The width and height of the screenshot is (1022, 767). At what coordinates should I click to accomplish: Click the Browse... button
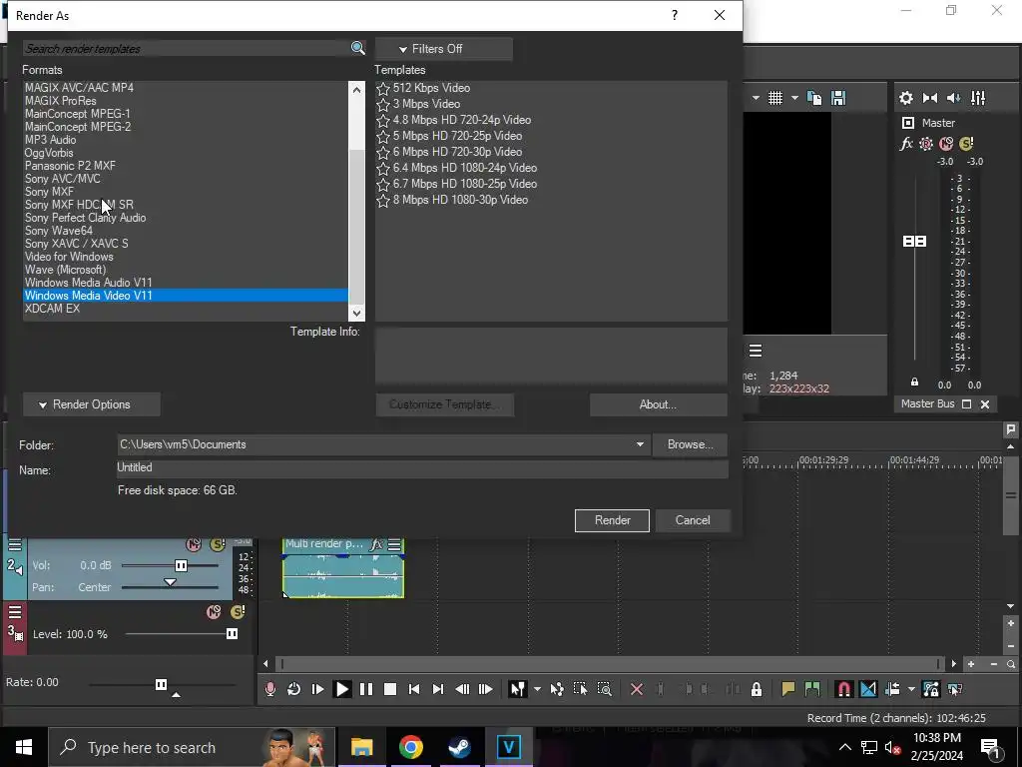690,444
